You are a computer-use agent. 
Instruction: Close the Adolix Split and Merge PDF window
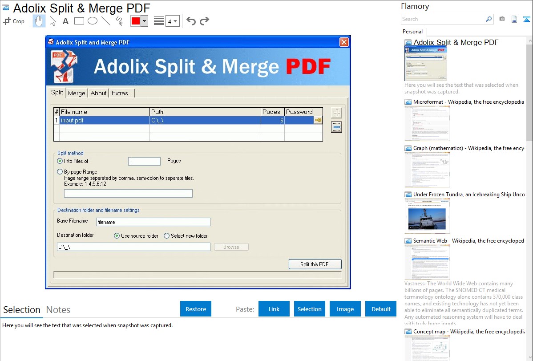point(344,42)
